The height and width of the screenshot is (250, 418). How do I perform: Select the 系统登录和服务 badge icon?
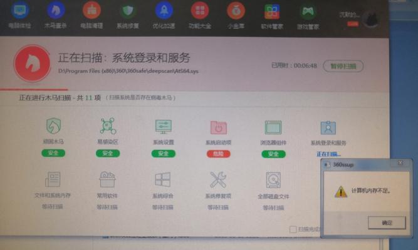click(328, 128)
